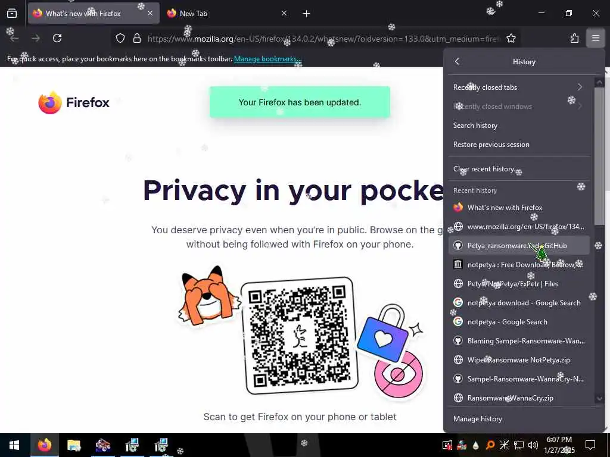610x457 pixels.
Task: Open File Explorer from taskbar
Action: pyautogui.click(x=73, y=445)
